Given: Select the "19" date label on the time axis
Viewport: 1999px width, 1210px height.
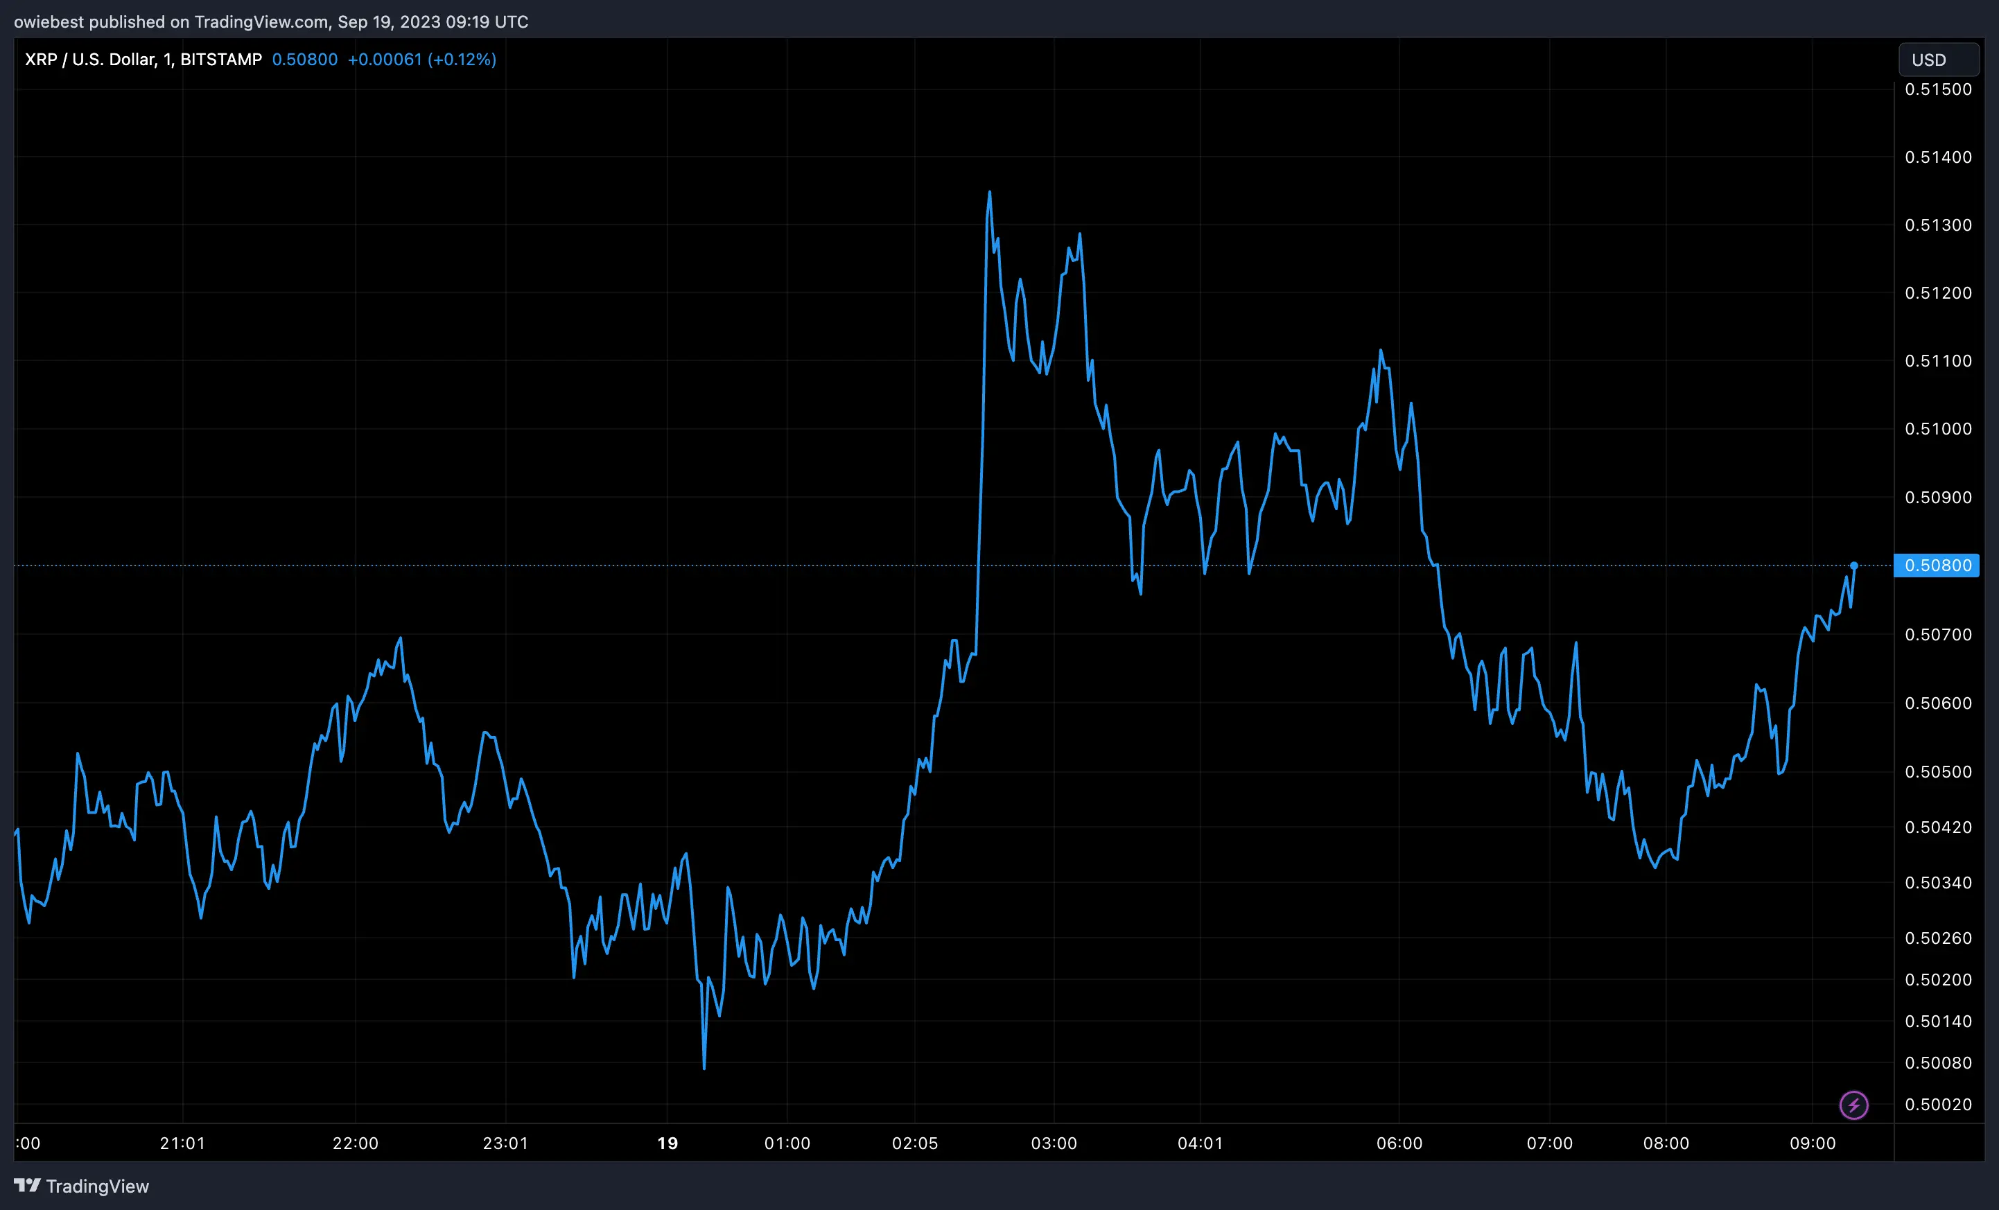Looking at the screenshot, I should tap(667, 1143).
